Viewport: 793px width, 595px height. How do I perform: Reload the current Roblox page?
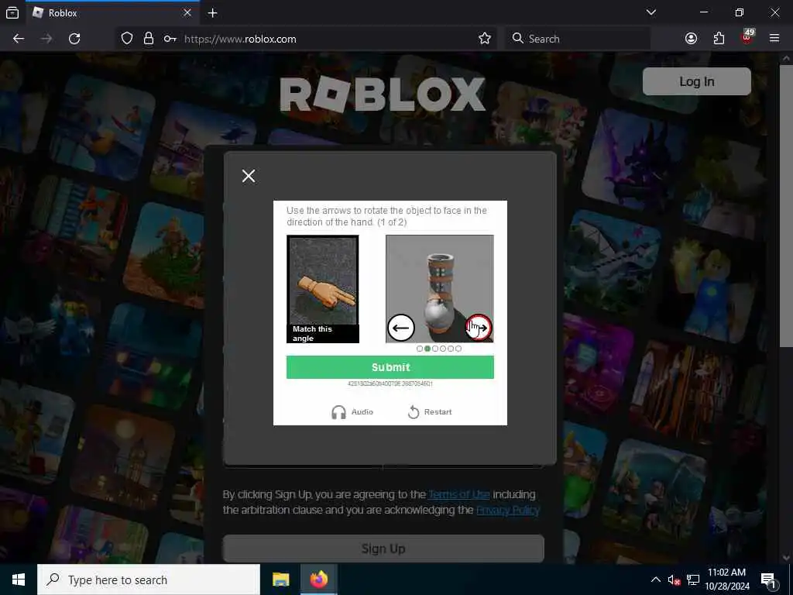click(74, 39)
